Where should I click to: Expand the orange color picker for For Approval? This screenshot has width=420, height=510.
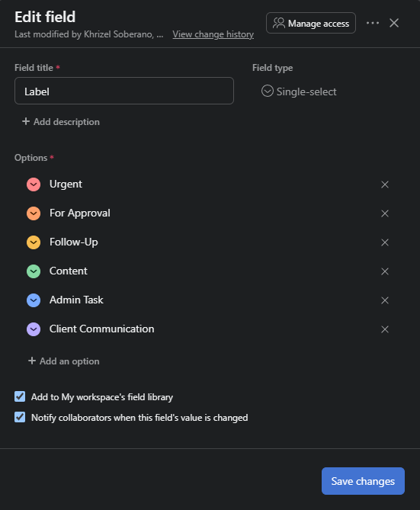[34, 213]
